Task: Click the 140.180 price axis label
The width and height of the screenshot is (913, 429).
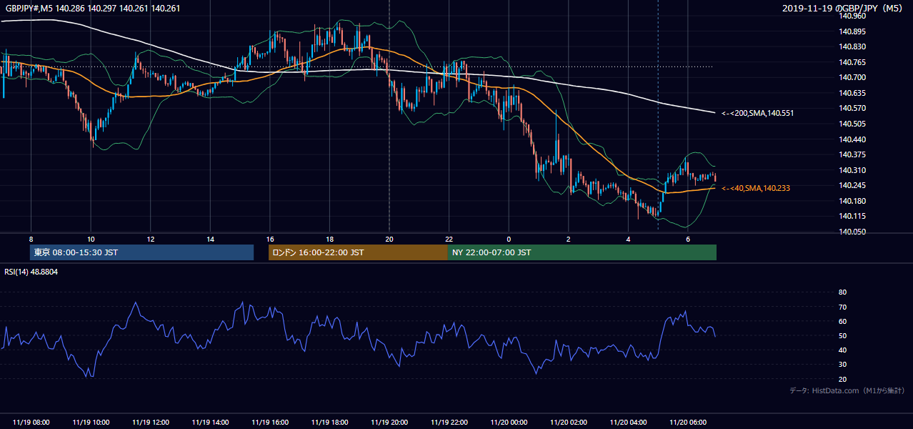Action: [x=852, y=201]
